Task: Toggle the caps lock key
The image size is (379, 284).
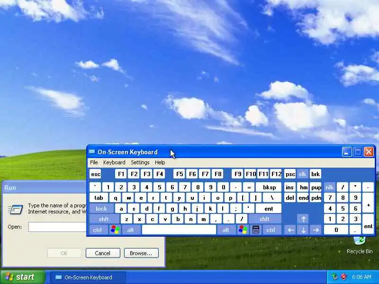Action: click(x=101, y=208)
